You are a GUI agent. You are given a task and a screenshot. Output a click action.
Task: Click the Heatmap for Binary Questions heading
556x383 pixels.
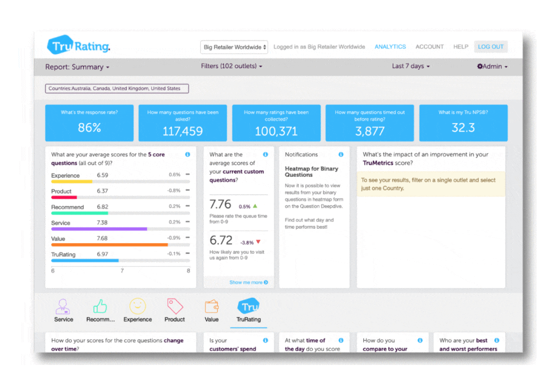(311, 172)
